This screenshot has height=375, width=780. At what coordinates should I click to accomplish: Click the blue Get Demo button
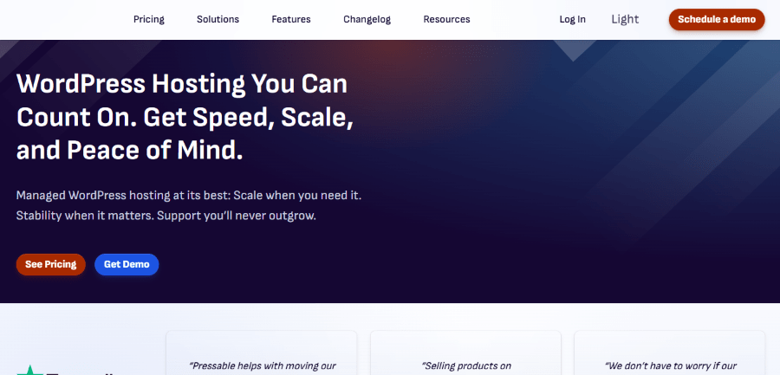click(x=127, y=264)
